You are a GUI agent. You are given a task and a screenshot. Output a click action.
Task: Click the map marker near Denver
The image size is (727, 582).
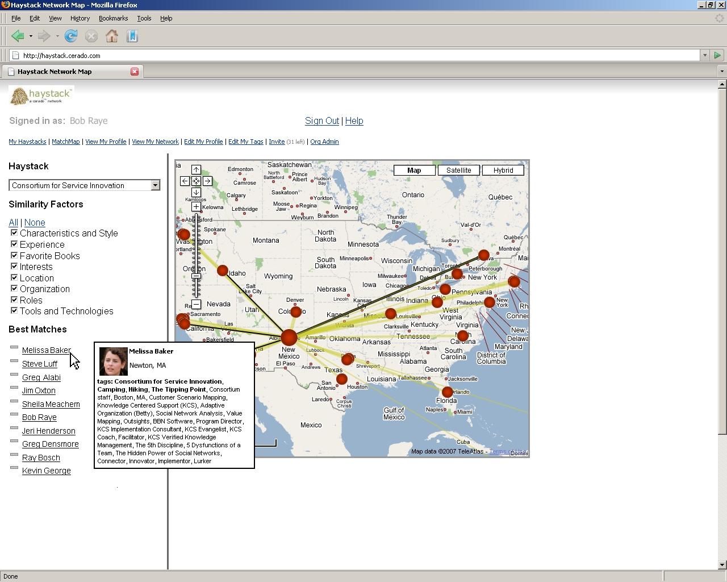[x=295, y=311]
